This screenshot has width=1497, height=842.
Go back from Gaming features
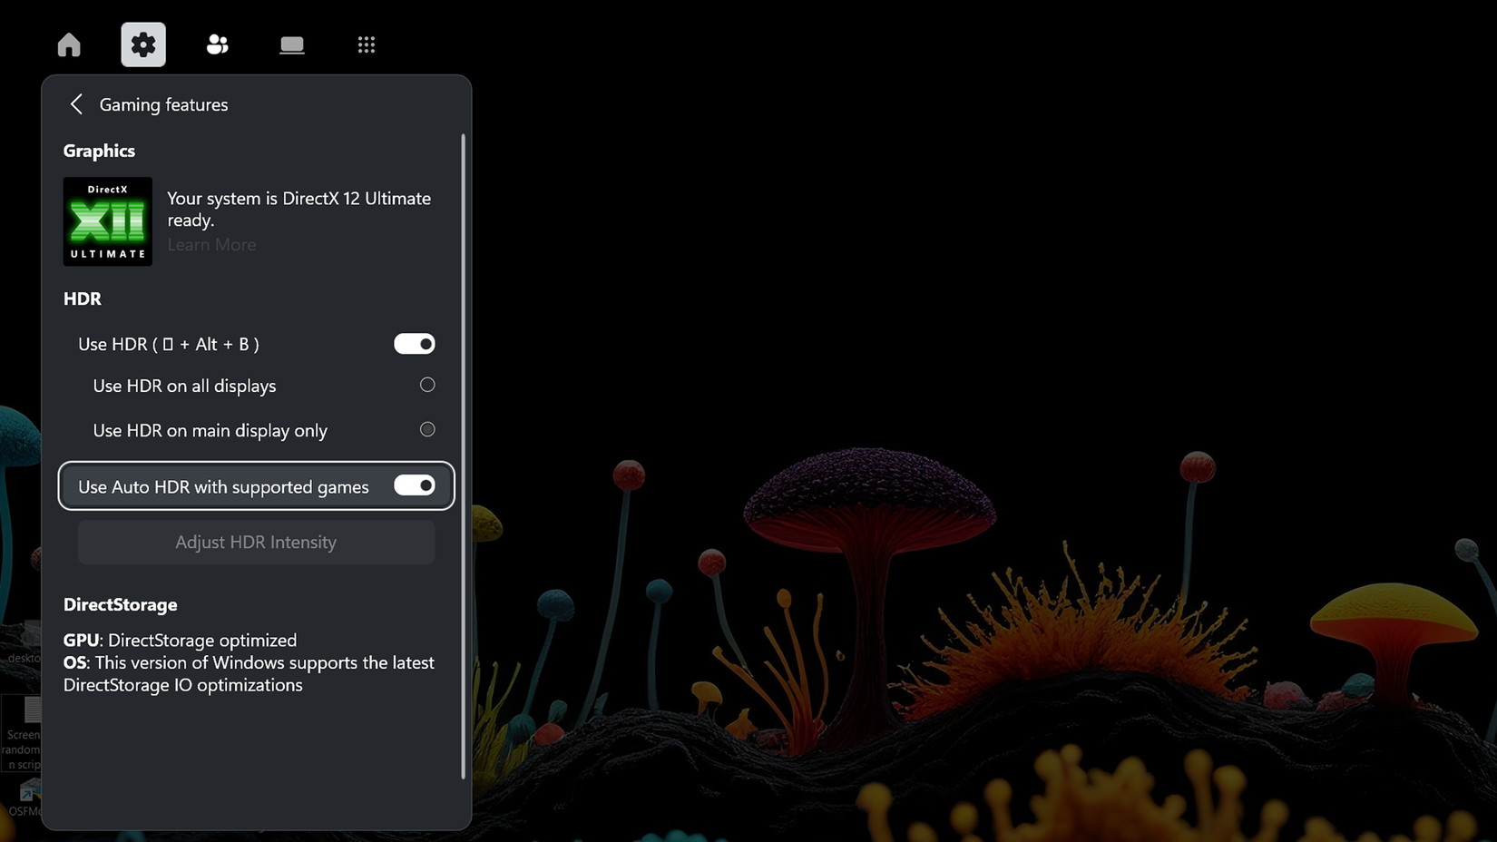coord(76,104)
